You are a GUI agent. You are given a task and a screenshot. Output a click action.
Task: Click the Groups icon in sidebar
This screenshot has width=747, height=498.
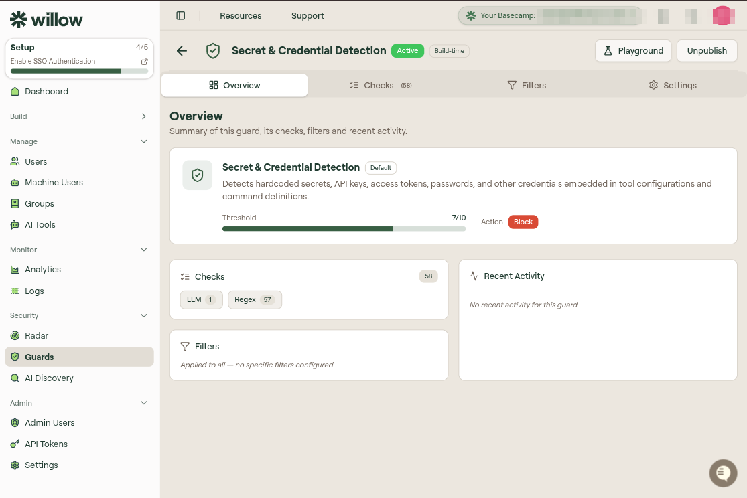click(15, 203)
